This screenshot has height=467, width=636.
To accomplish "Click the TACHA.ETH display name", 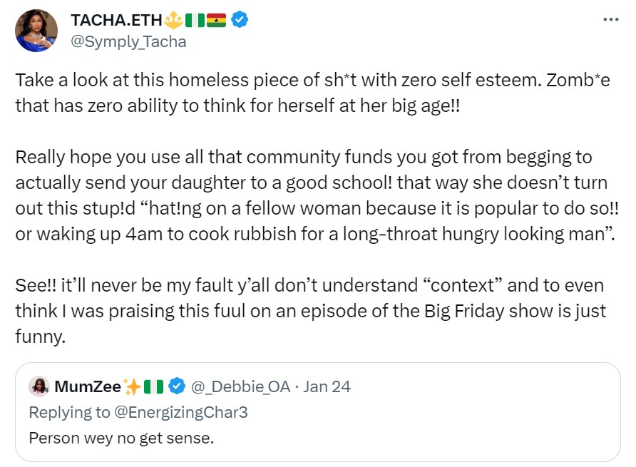I will click(x=116, y=21).
